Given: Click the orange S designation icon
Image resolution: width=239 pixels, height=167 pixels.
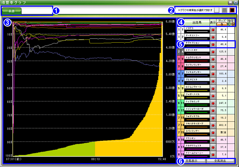Looking at the screenshot, I should point(233,24).
